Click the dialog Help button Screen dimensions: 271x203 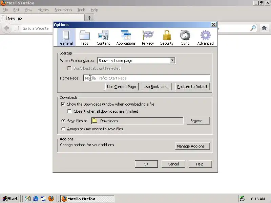point(200,164)
